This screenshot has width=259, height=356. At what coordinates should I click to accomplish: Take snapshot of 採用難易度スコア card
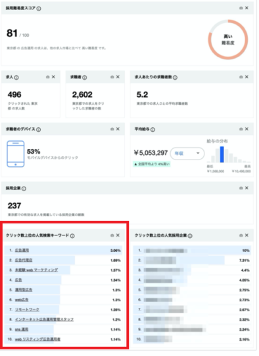point(241,8)
